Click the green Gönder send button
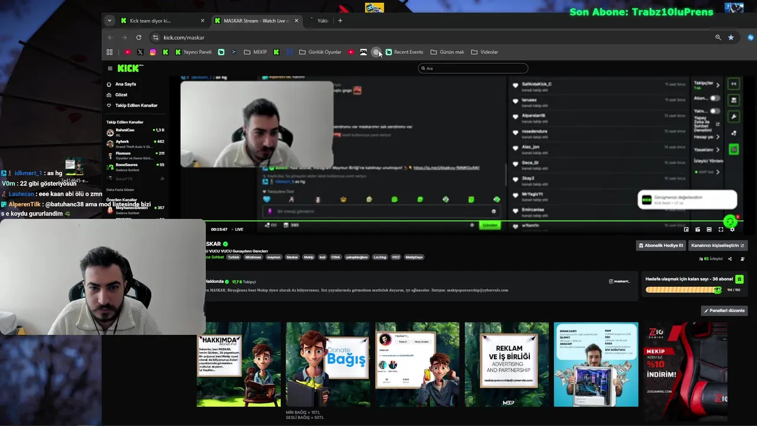 [x=490, y=225]
